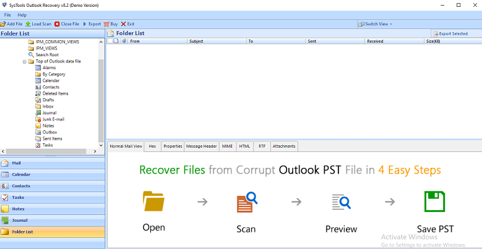Switch to the Hex tab
This screenshot has height=249, width=482.
(x=152, y=146)
